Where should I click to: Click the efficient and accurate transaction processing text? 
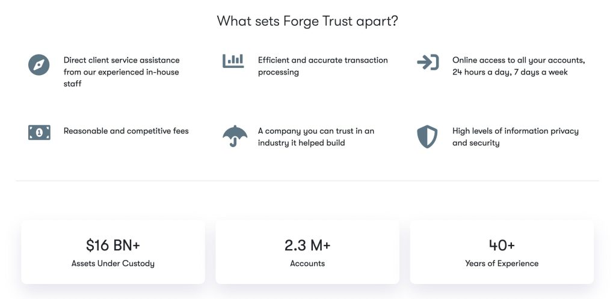(x=322, y=66)
